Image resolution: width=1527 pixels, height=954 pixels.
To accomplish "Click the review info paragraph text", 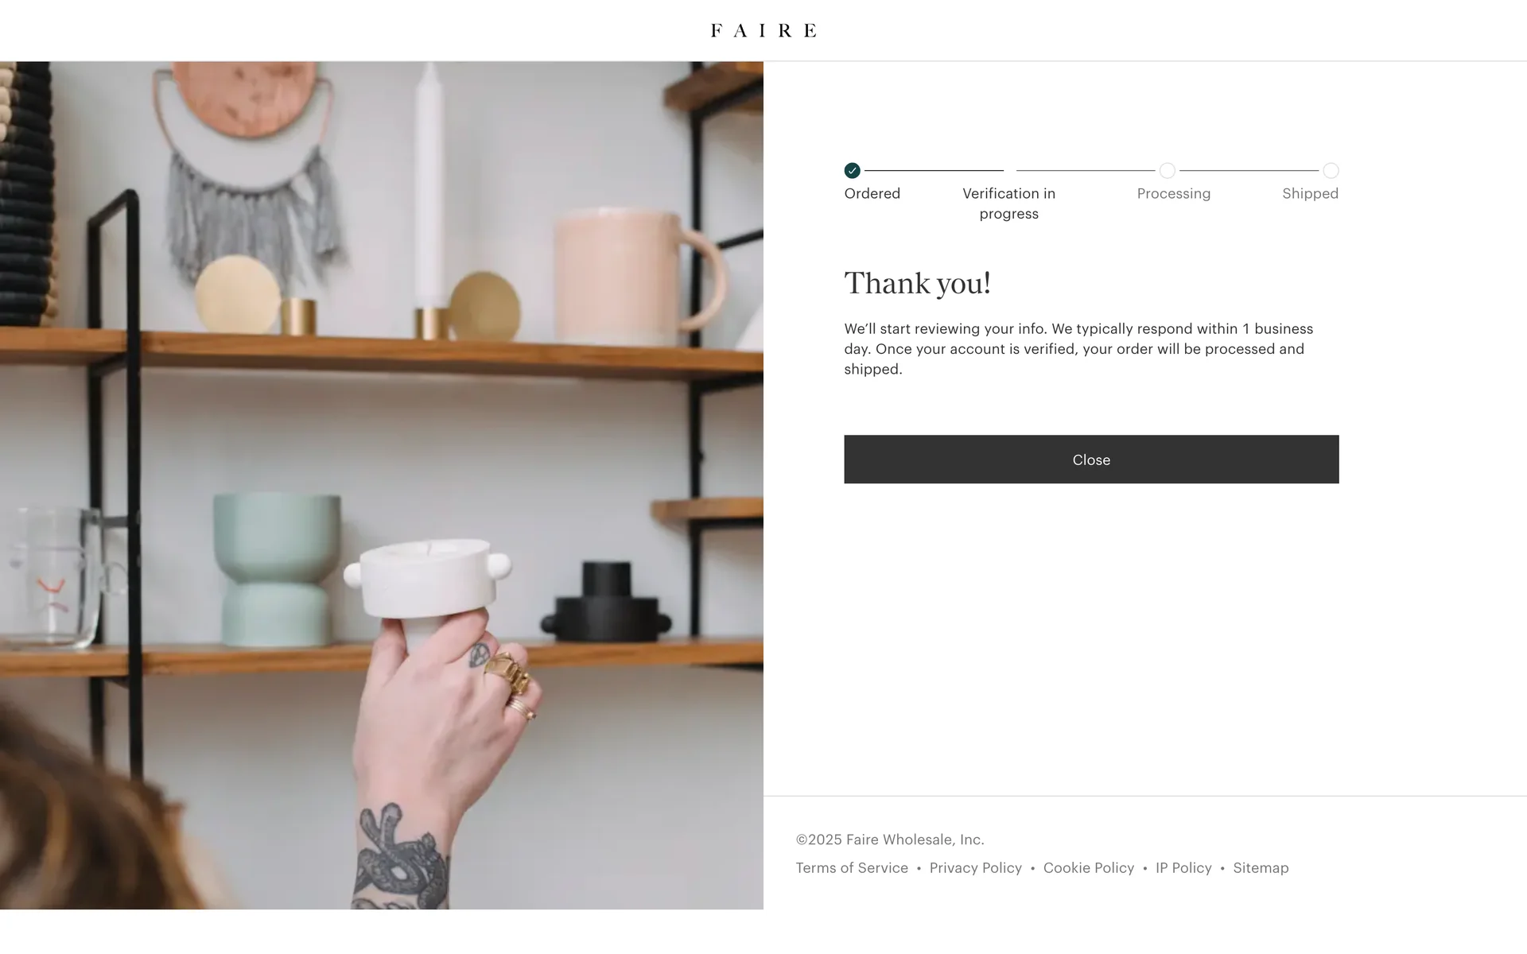I will (x=1078, y=349).
